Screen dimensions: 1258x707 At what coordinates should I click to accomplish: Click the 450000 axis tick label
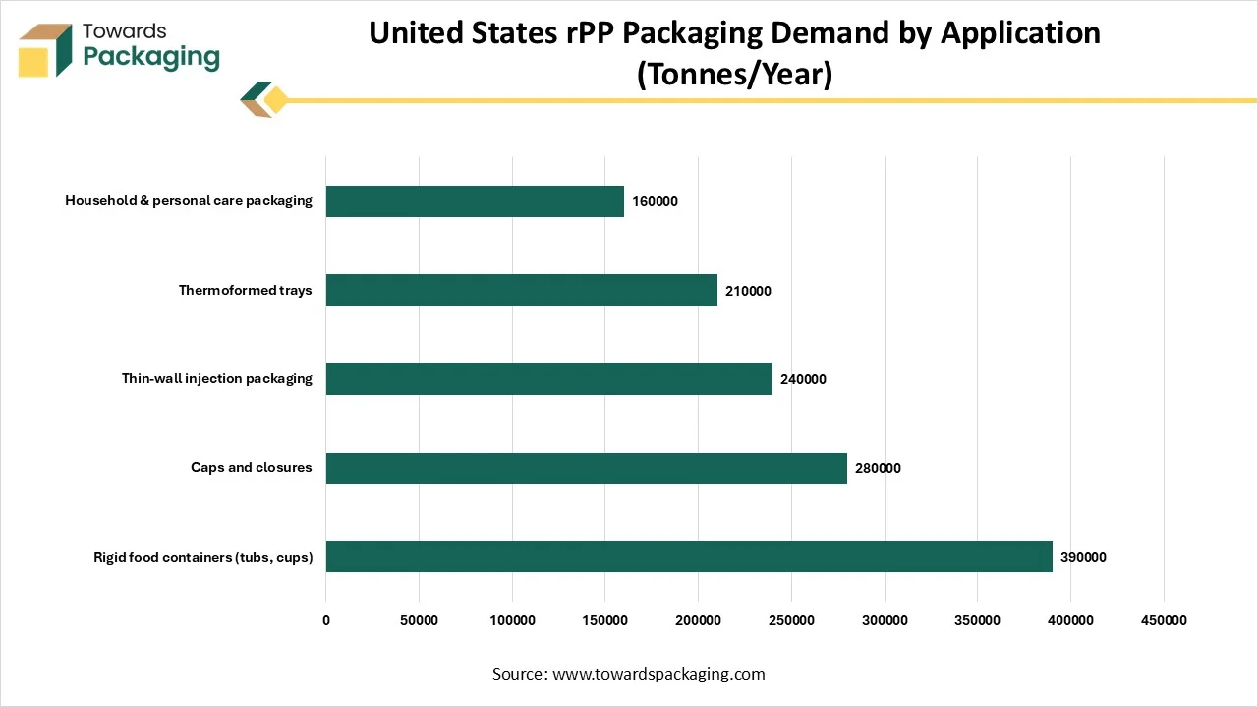tap(1164, 620)
